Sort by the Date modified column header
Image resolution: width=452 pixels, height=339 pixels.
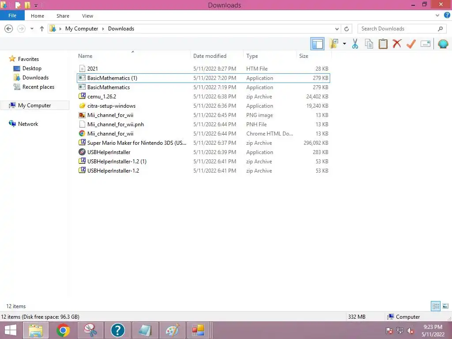click(x=217, y=56)
